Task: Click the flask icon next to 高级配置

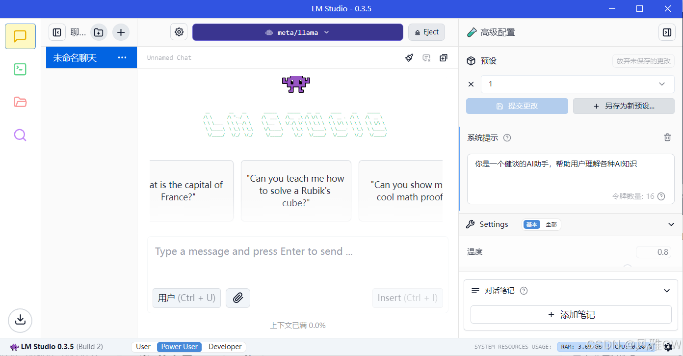Action: (x=472, y=32)
